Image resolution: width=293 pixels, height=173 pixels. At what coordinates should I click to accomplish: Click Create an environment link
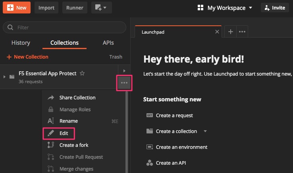coord(181,147)
